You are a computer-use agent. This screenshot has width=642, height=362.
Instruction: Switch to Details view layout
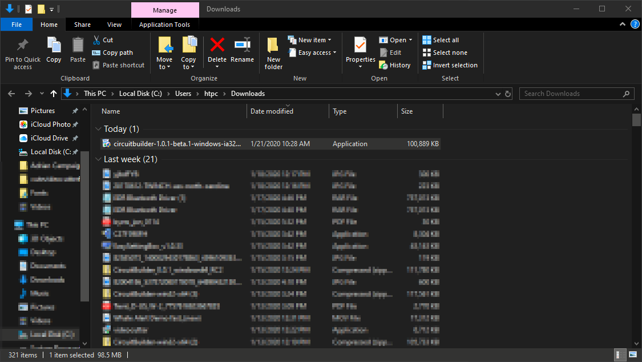pos(621,355)
